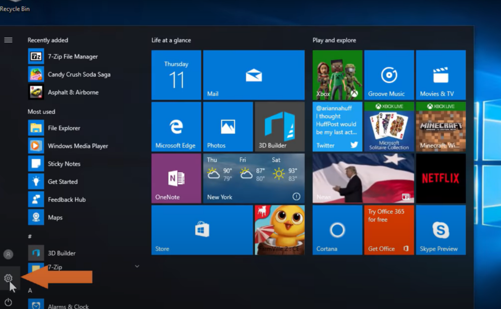501x309 pixels.
Task: Open the Movies & TV tile
Action: point(441,75)
